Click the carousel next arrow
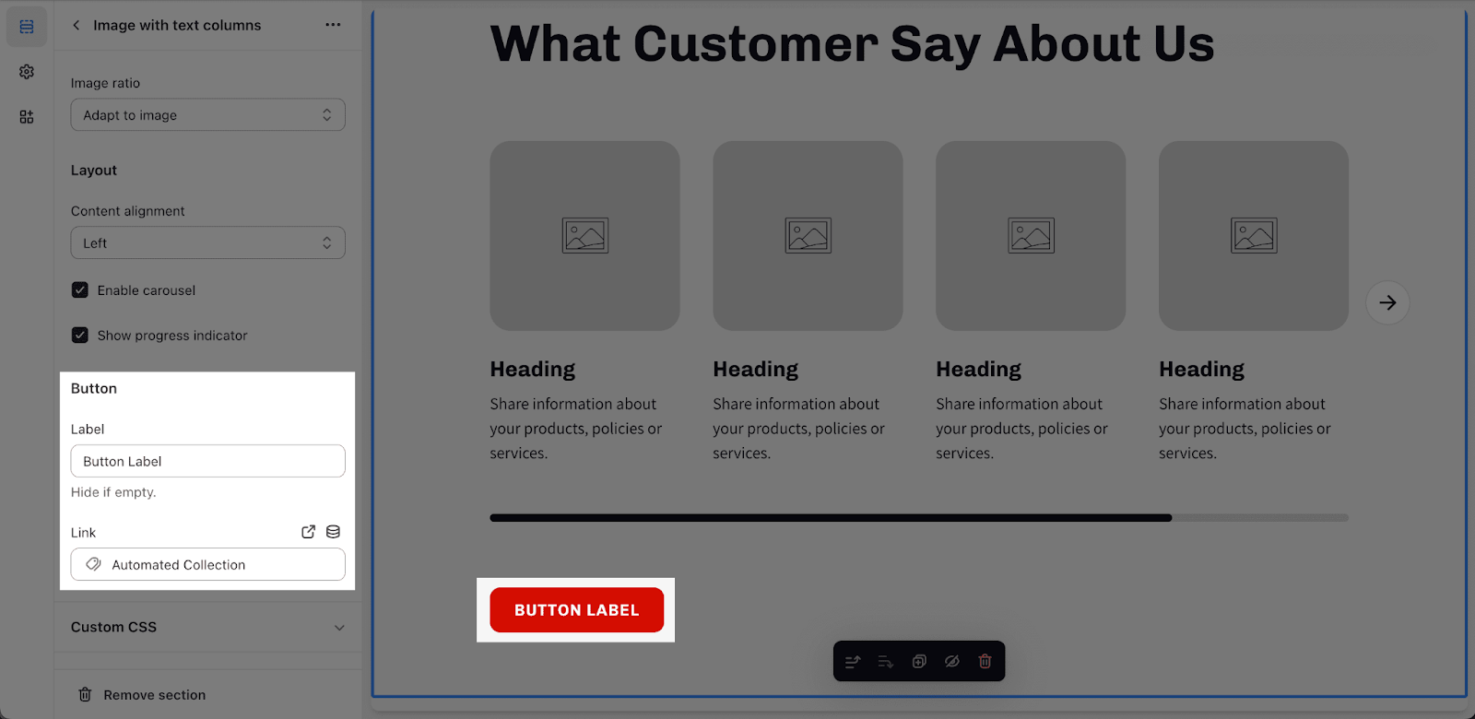Image resolution: width=1475 pixels, height=719 pixels. point(1387,302)
